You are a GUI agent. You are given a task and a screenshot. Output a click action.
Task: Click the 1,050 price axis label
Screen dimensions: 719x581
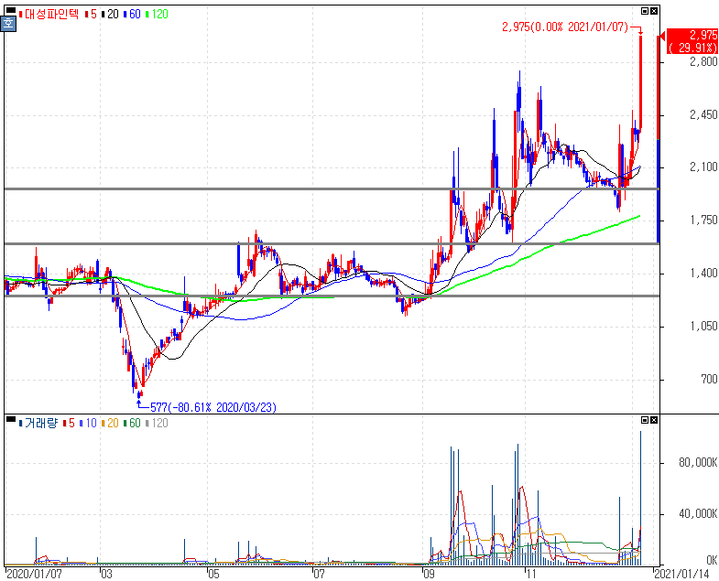pyautogui.click(x=703, y=327)
